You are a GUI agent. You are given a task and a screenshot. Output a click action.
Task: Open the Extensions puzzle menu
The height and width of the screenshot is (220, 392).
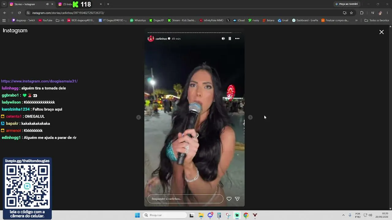point(362,13)
